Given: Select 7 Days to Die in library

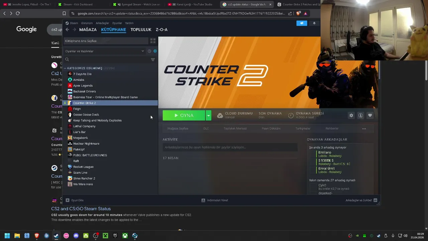Looking at the screenshot, I should click(82, 74).
